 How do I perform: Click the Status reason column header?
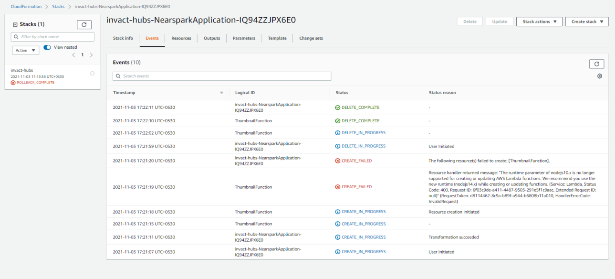click(442, 93)
